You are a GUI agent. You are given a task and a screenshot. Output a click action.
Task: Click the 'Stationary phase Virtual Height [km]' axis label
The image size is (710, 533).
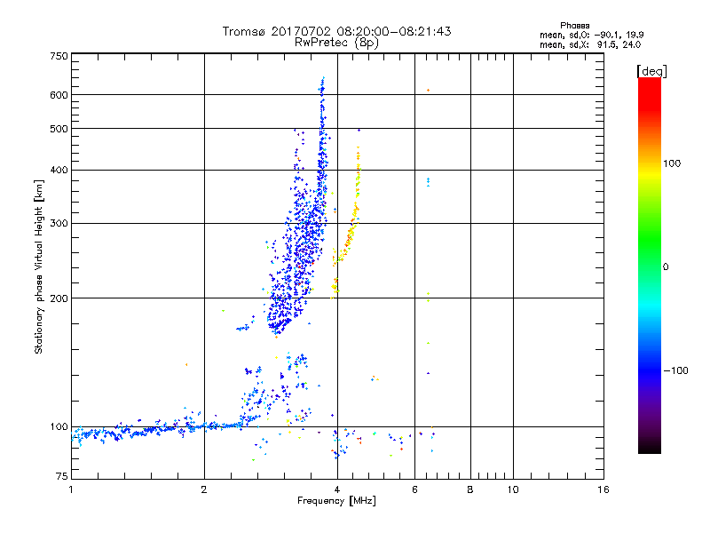point(38,266)
